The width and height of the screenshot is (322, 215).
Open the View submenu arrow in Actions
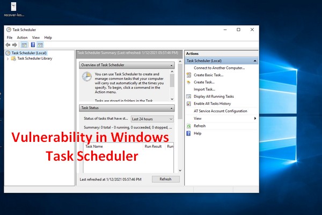pyautogui.click(x=255, y=118)
